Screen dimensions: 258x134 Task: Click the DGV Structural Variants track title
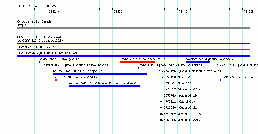(x=41, y=37)
